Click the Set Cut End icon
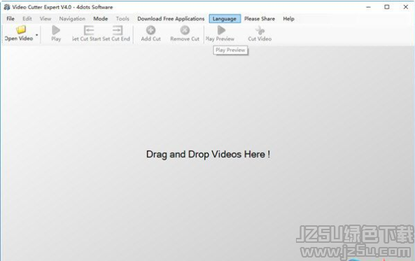Image resolution: width=415 pixels, height=261 pixels. (118, 30)
